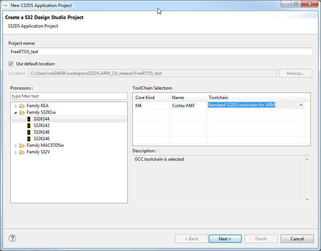
Task: Expand the Family S32V tree node
Action: (15, 152)
